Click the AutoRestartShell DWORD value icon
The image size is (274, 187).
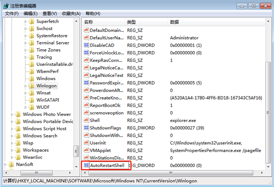pos(86,165)
